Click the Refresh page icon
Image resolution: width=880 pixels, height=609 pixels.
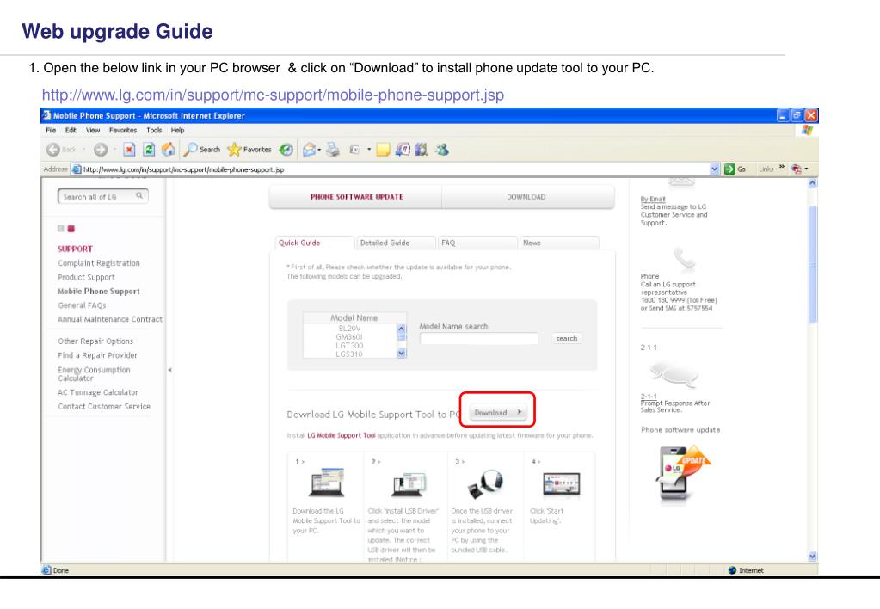149,150
